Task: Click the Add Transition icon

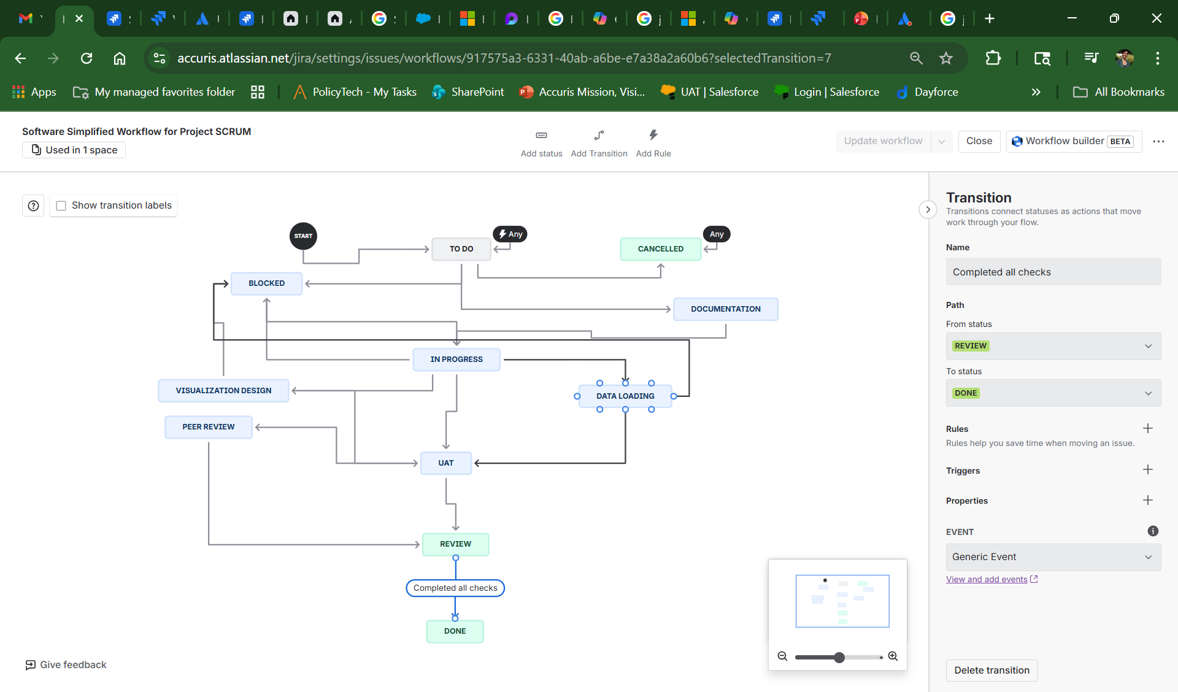Action: click(x=599, y=135)
